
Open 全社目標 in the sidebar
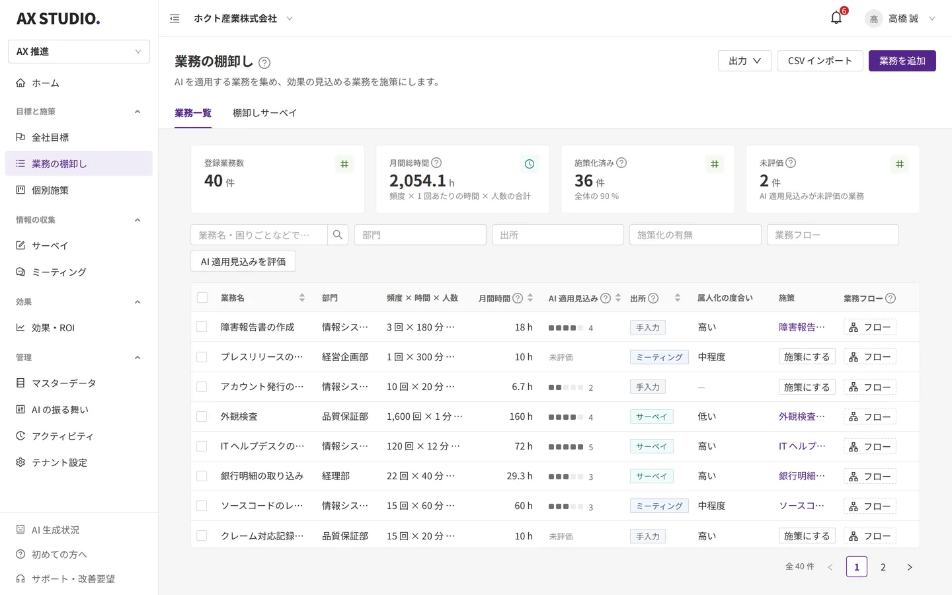pyautogui.click(x=79, y=137)
